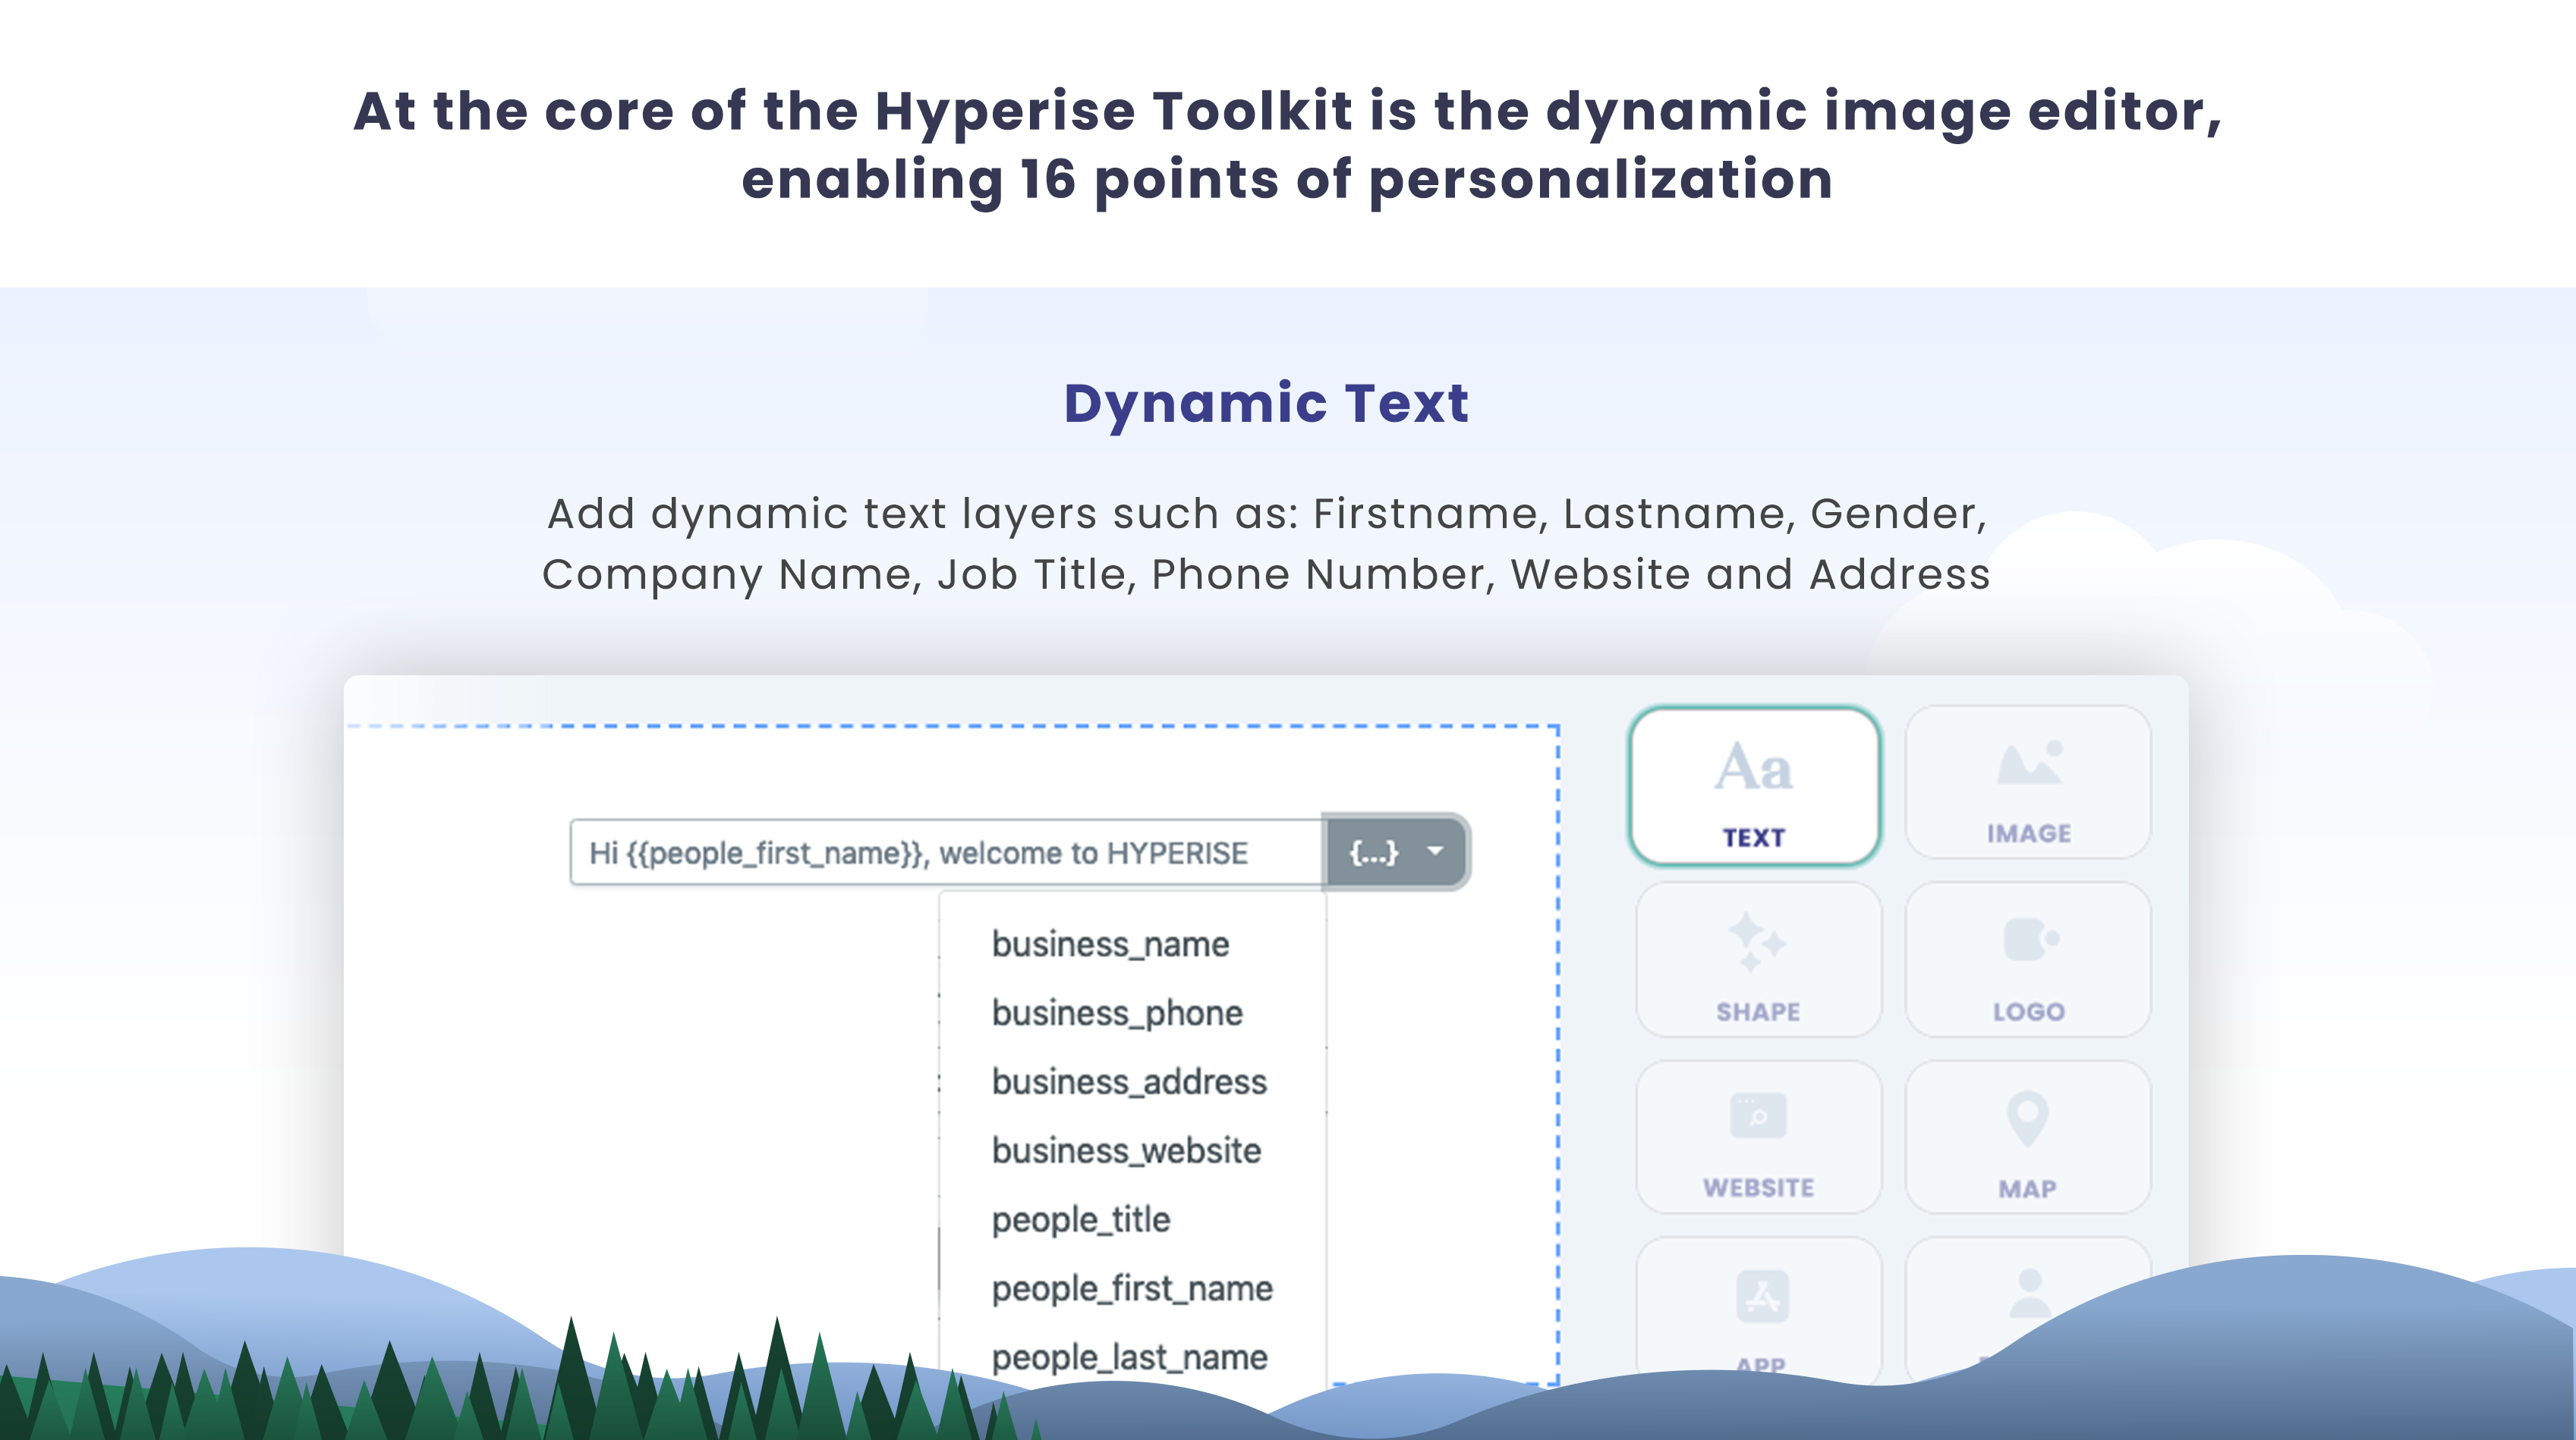Click the Dynamic Text heading
Viewport: 2576px width, 1440px height.
[x=1266, y=404]
